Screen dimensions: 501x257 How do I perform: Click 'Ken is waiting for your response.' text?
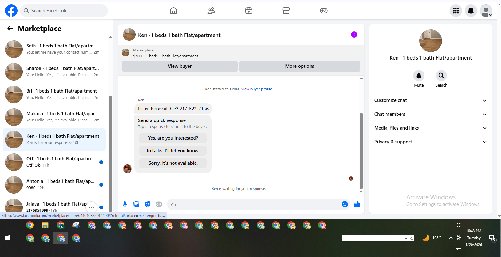coord(239,189)
